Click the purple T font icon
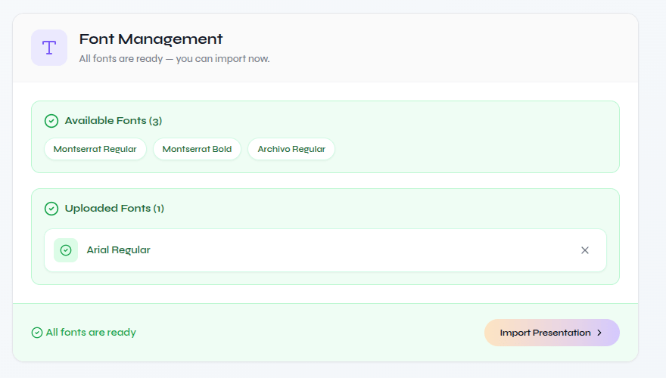The width and height of the screenshot is (666, 378). click(49, 48)
